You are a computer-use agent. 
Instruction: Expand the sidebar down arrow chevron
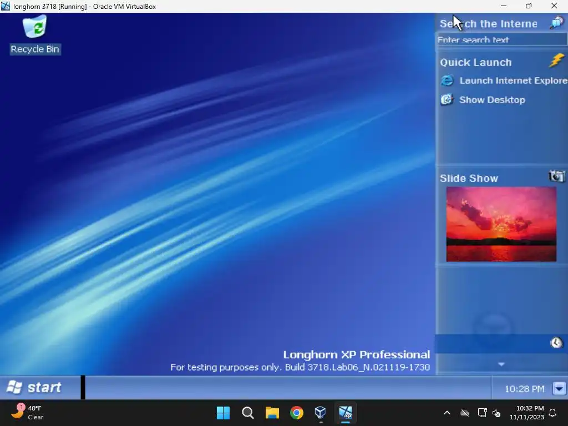[x=501, y=364]
